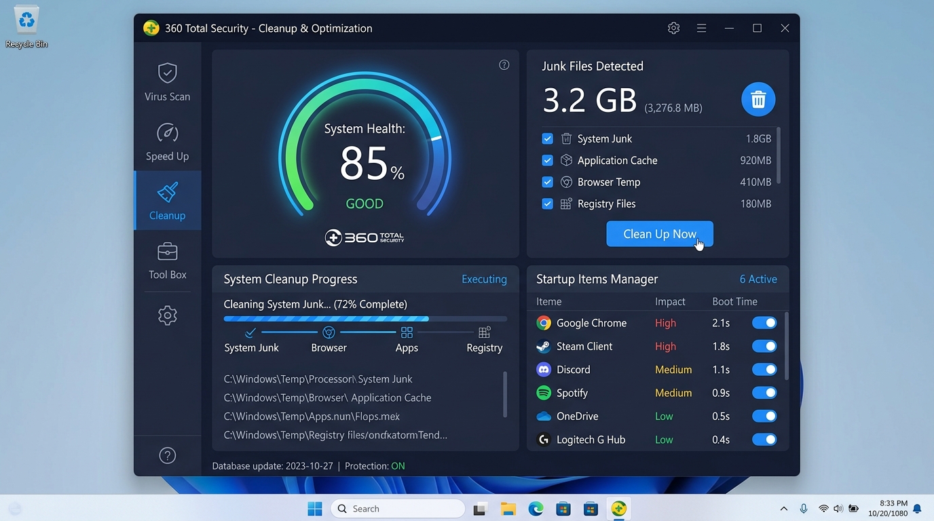The image size is (934, 521).
Task: Click the 6 Active link in Startup Items Manager
Action: tap(758, 279)
